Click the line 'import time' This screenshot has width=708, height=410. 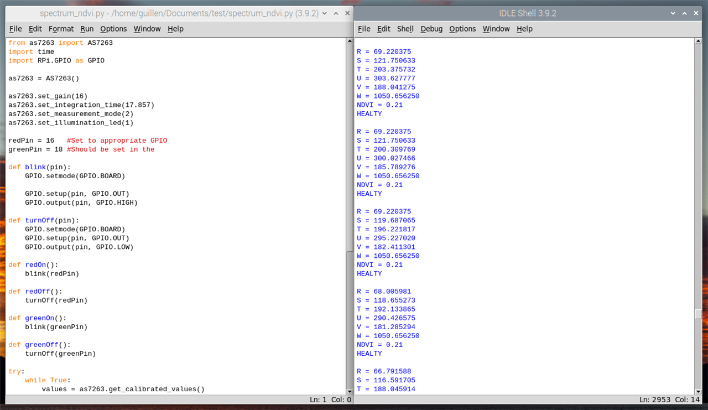(x=31, y=51)
